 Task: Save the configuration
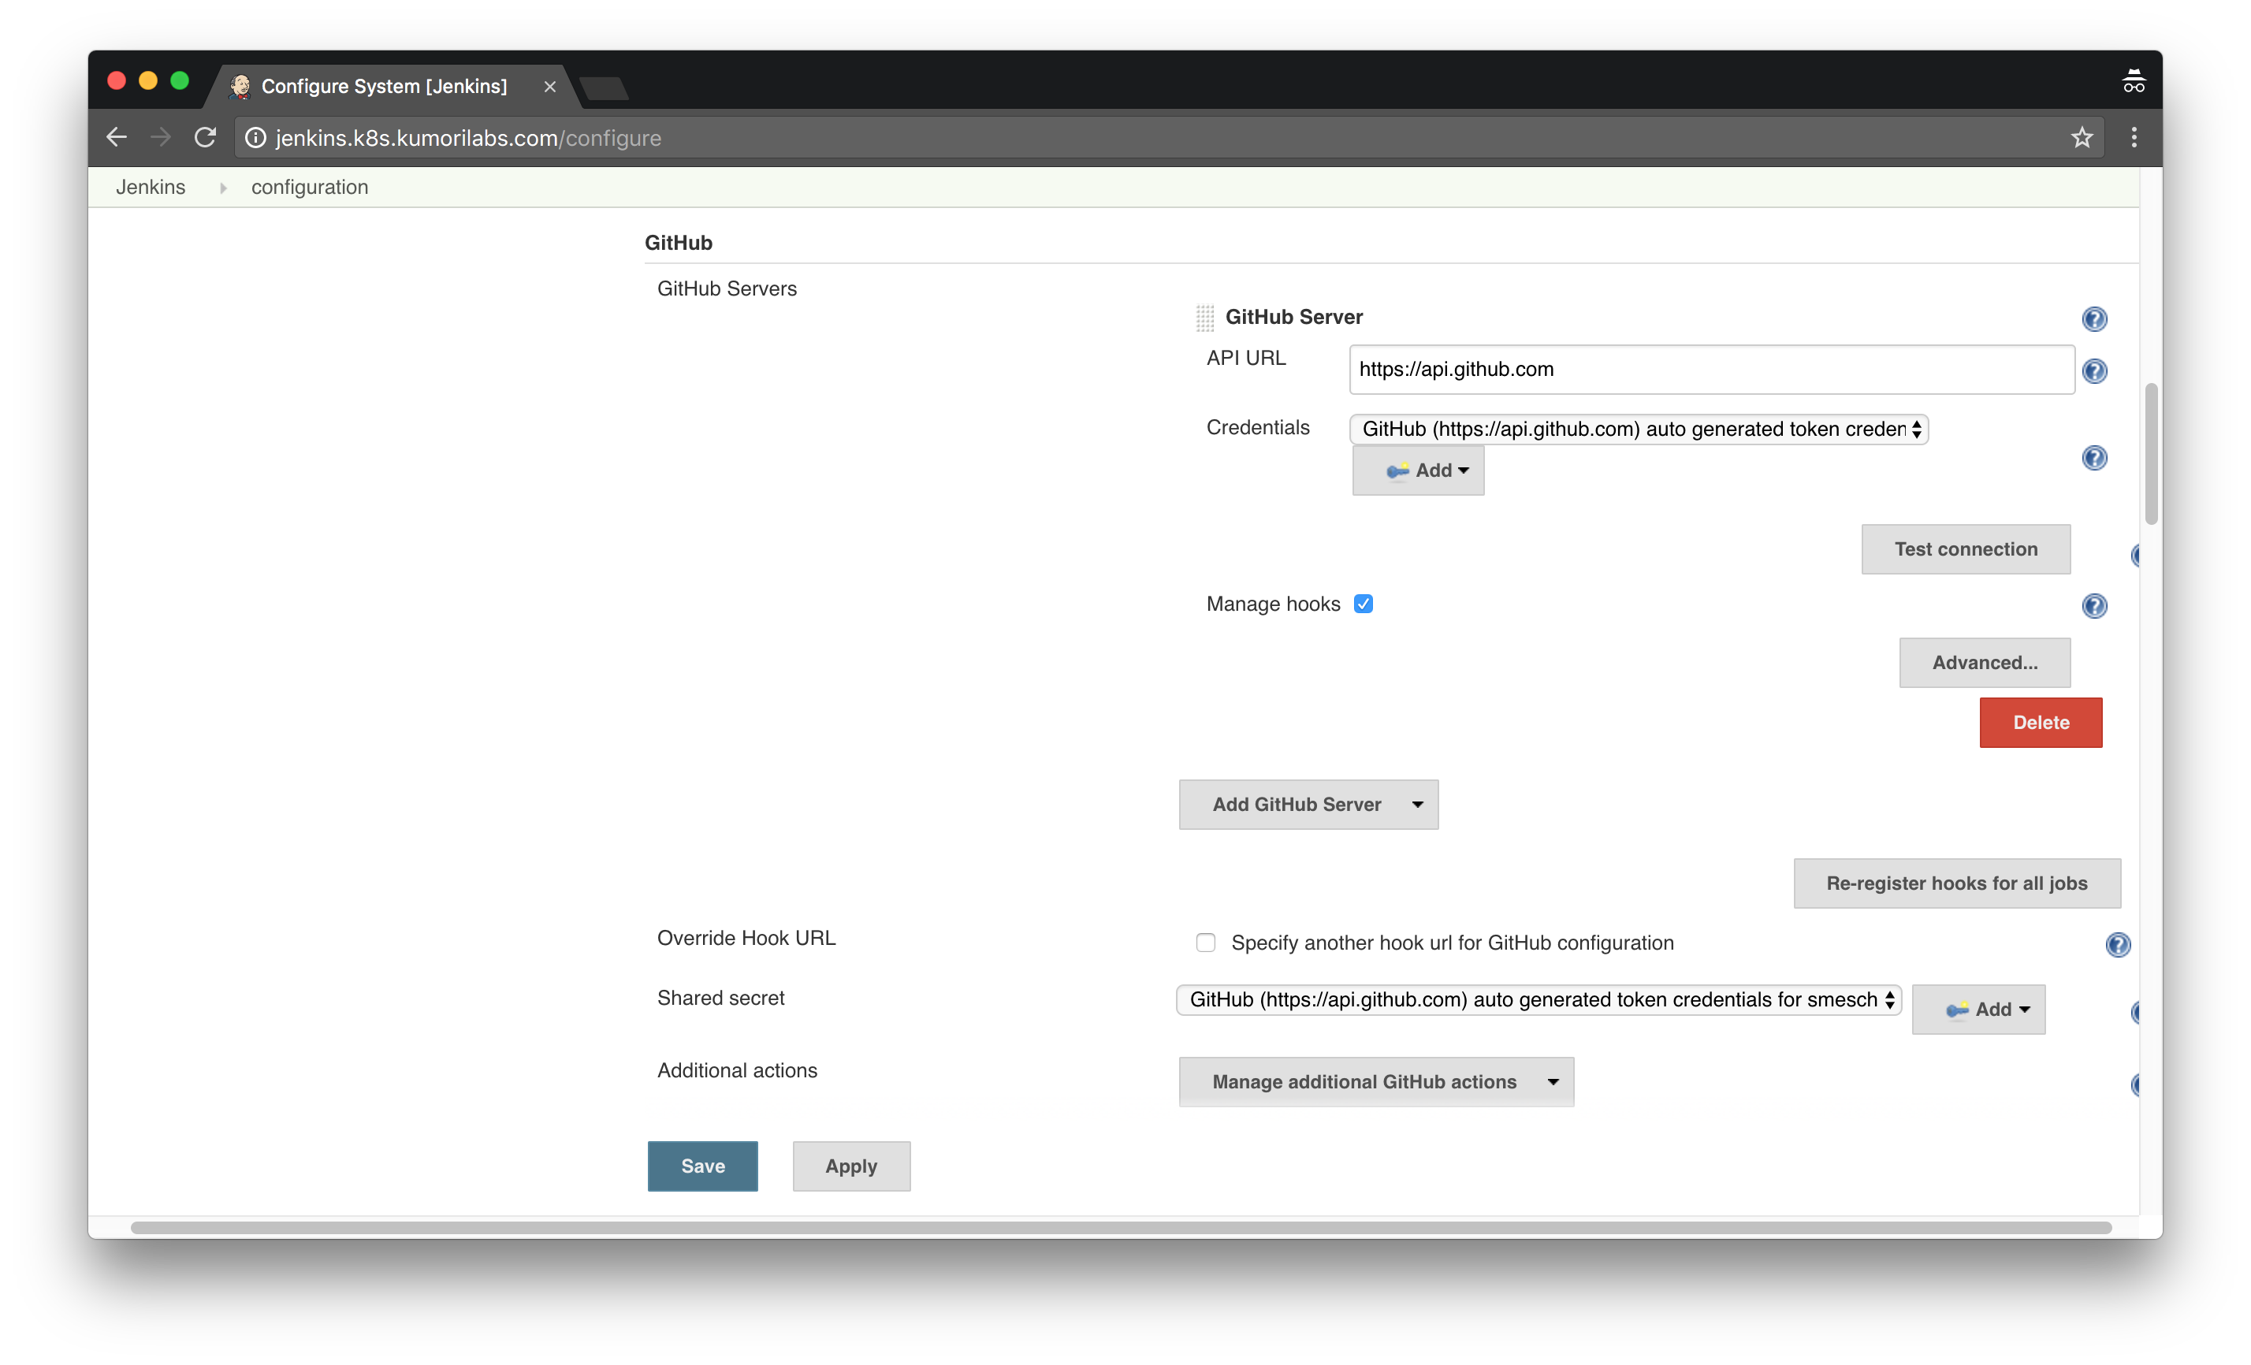[x=702, y=1166]
